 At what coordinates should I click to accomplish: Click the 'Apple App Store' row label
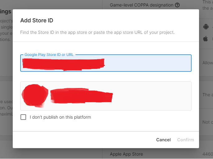point(126,154)
